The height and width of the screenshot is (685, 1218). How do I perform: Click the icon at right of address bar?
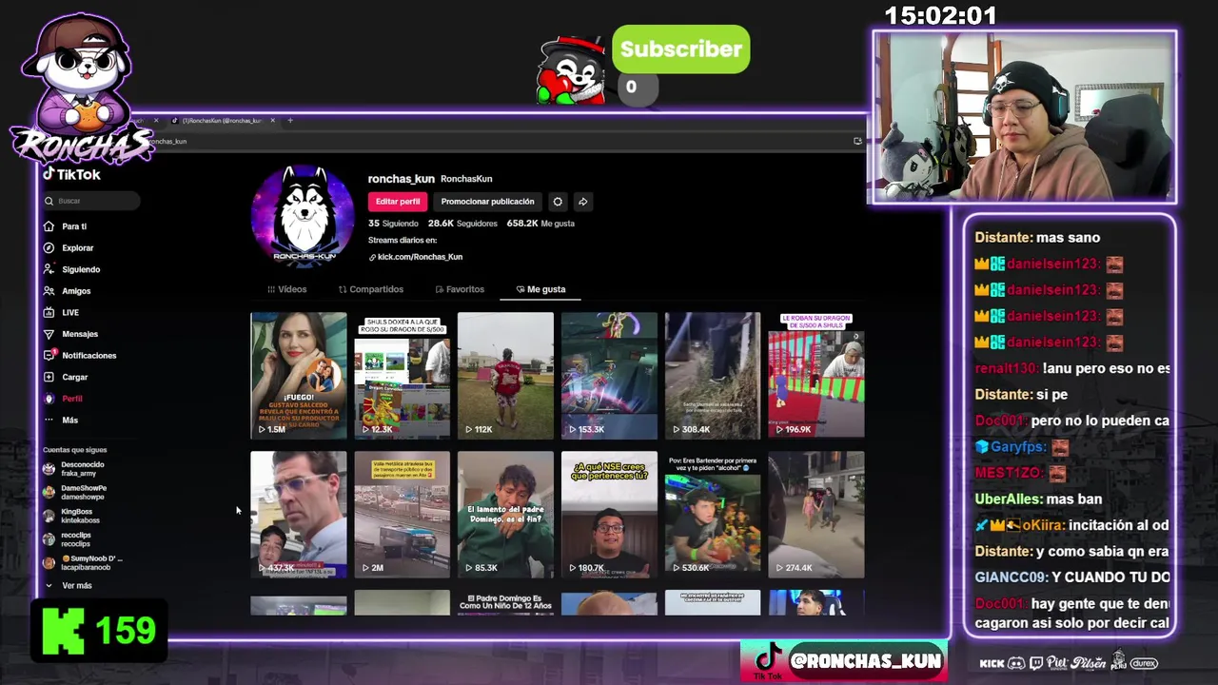[857, 141]
